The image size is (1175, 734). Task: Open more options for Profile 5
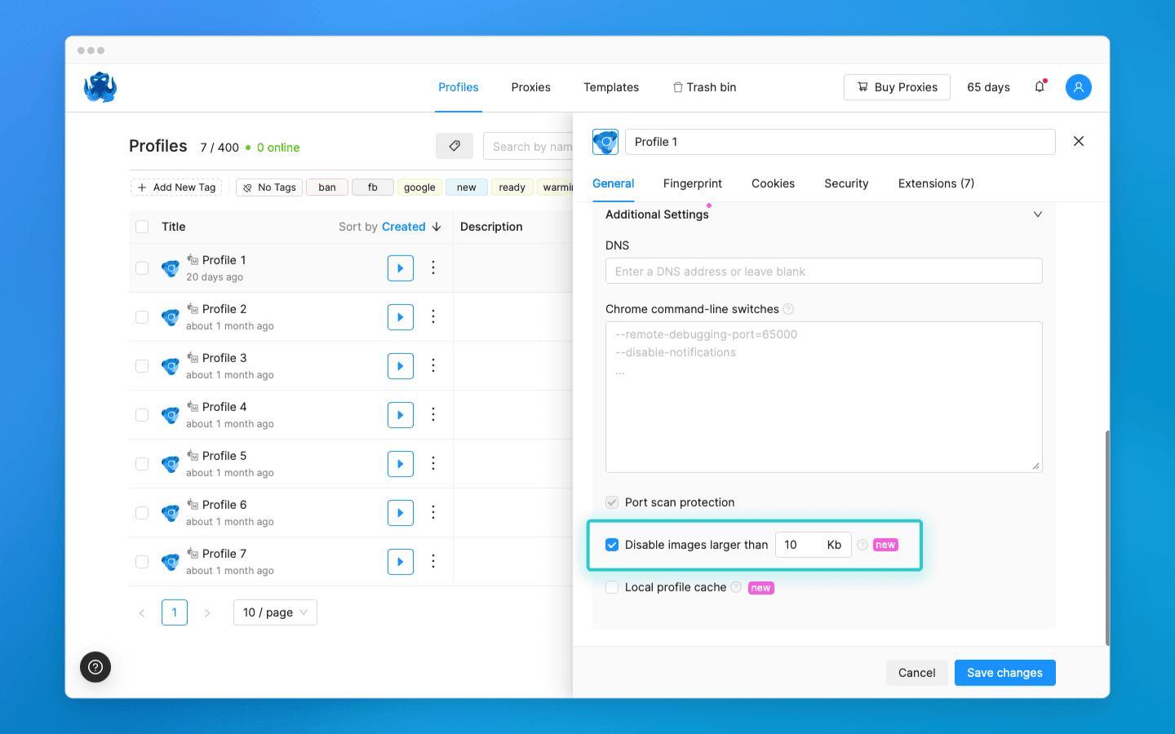[433, 463]
